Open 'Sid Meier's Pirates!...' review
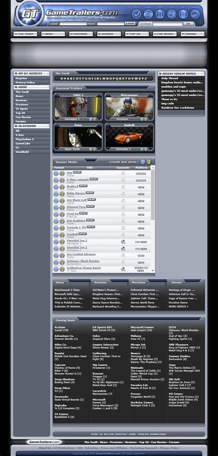Screen dimensions: 218x456 pos(106,290)
